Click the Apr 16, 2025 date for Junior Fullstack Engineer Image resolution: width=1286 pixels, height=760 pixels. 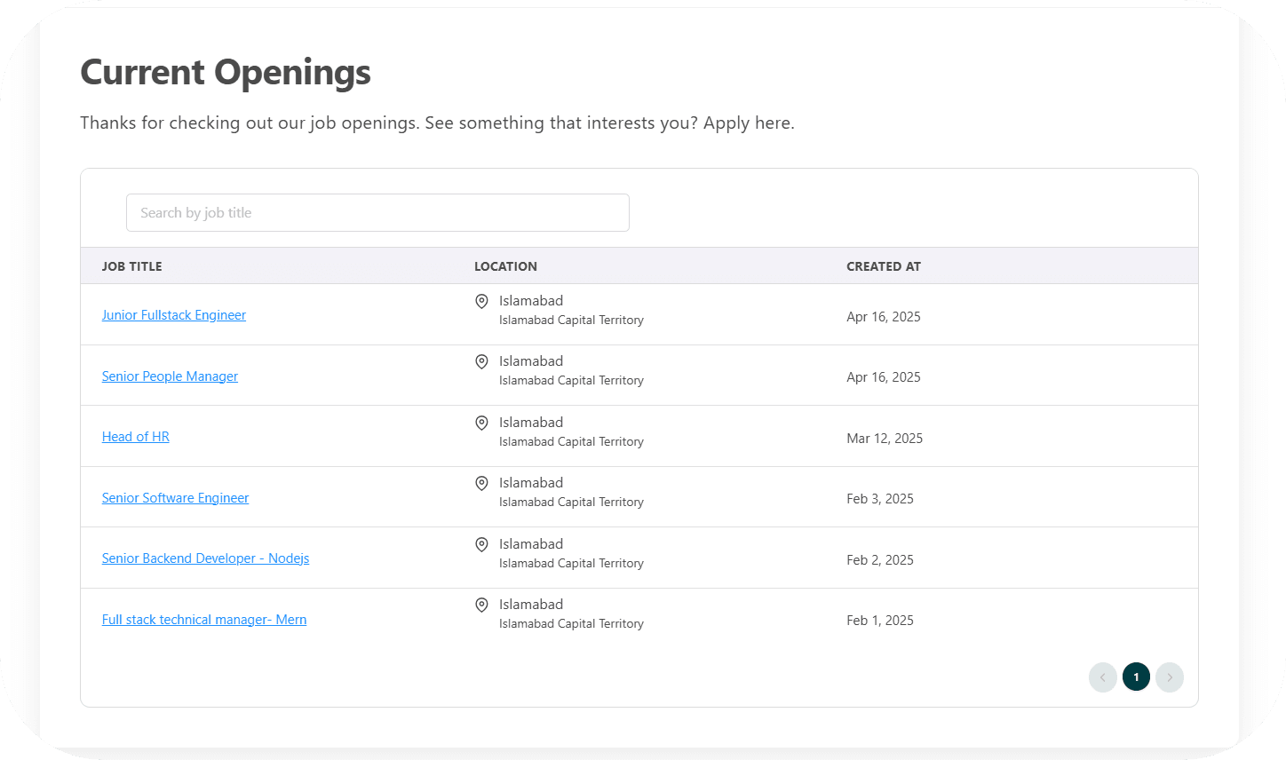(883, 317)
